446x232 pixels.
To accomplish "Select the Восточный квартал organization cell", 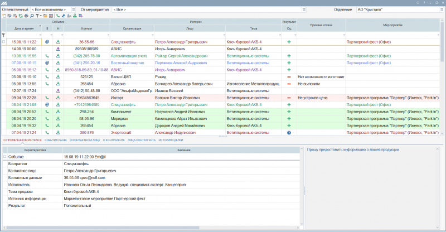I will [x=132, y=63].
